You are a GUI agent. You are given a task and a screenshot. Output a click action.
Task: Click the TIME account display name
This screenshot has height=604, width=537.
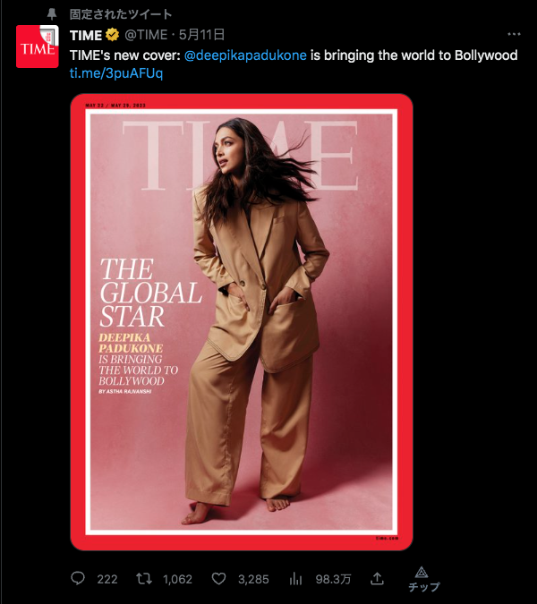[x=86, y=35]
